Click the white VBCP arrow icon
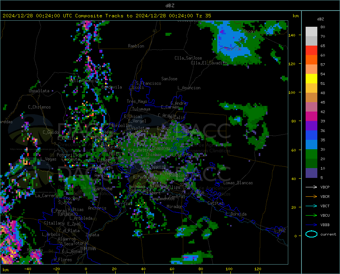340x274 pixels. pyautogui.click(x=311, y=187)
